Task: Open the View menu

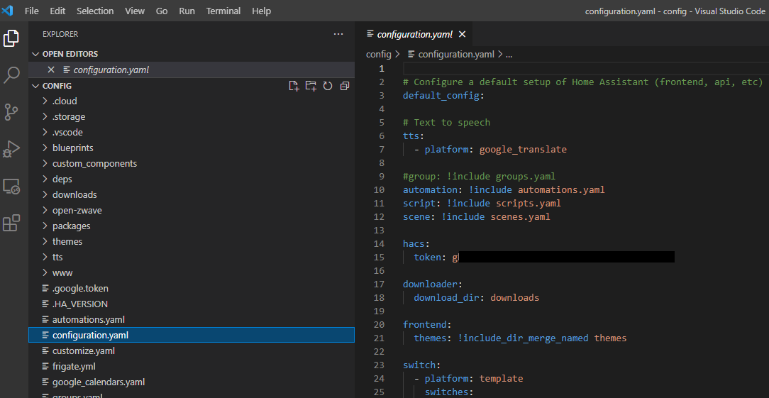Action: [135, 11]
